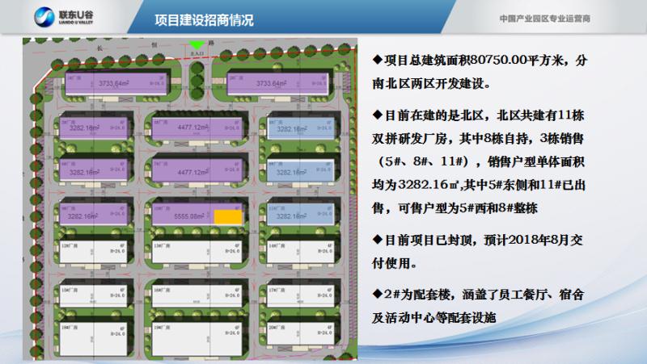Image resolution: width=647 pixels, height=364 pixels.
Task: Click the orange block in building 5555.08m²
Action: (x=226, y=216)
